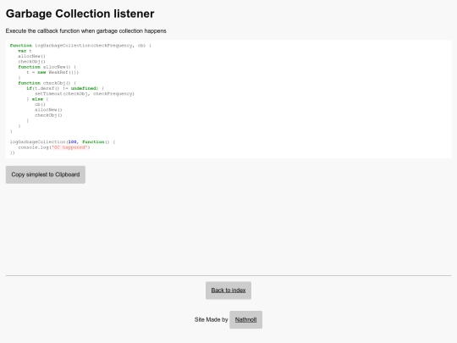
Task: Visit the Nathnolt author link
Action: [245, 319]
